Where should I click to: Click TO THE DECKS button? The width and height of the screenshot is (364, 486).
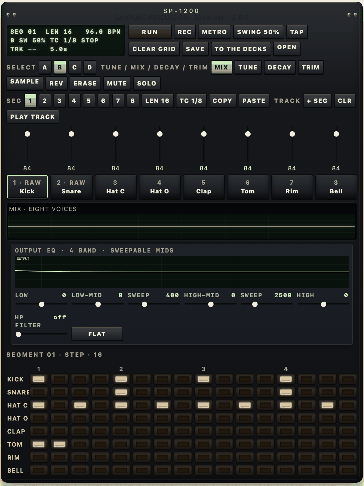point(241,49)
